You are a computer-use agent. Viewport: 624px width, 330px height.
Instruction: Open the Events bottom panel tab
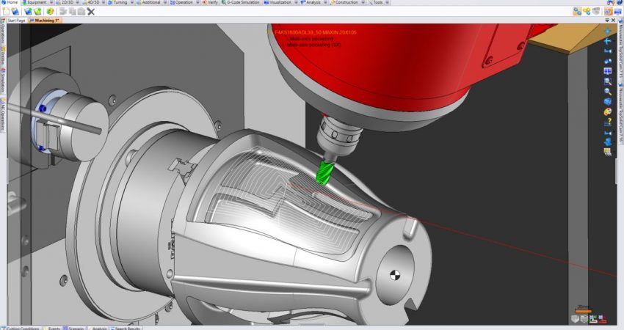(51, 328)
